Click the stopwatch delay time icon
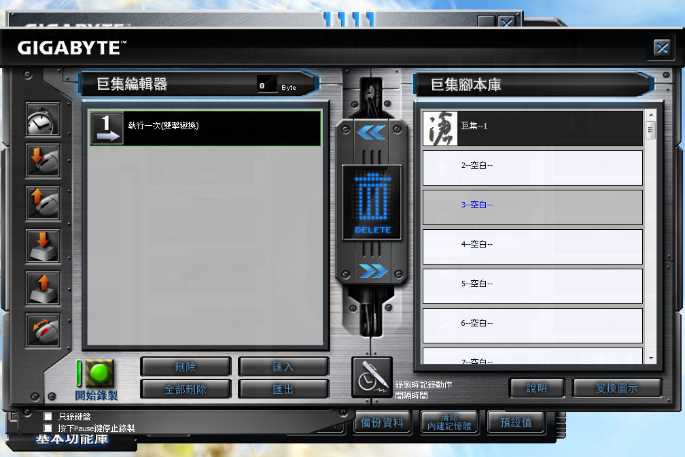685x457 pixels. point(42,120)
